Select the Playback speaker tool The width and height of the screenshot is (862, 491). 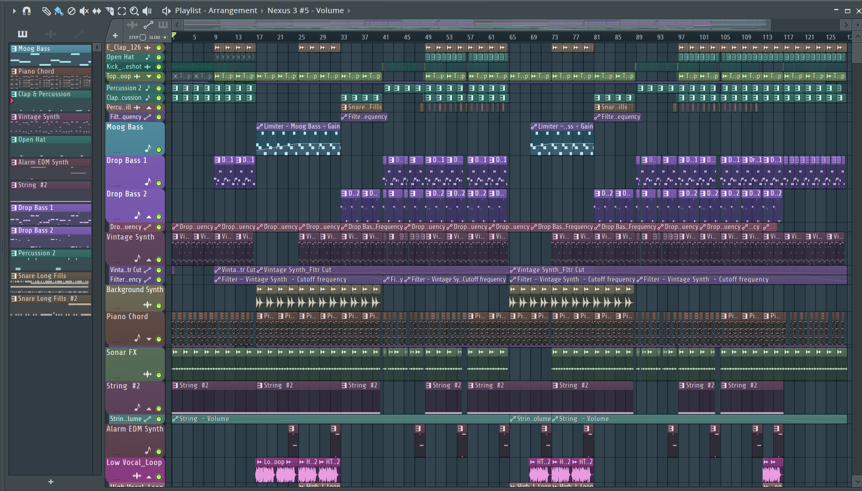147,11
